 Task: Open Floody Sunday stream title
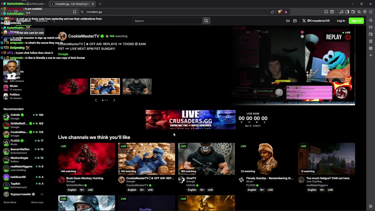point(270,178)
